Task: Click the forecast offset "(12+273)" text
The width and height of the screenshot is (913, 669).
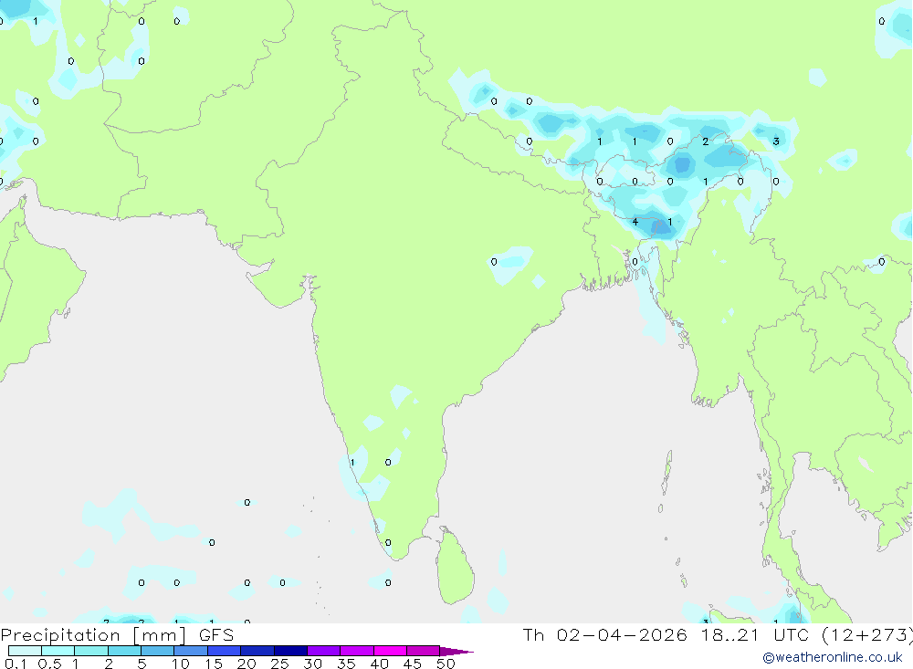Action: click(866, 635)
